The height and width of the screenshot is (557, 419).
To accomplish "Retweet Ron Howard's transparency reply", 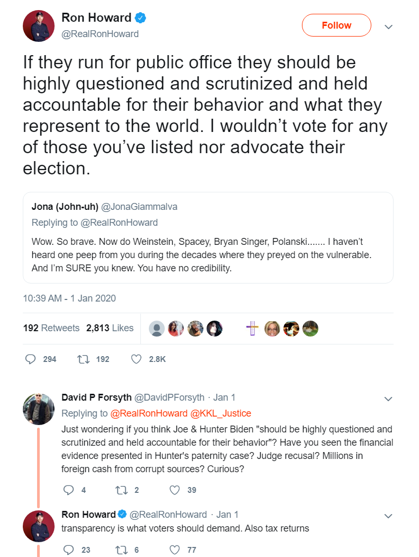I will [x=120, y=550].
